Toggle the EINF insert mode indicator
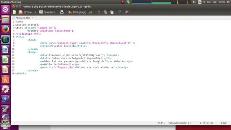Screen dimensions: 231x130 224,123
